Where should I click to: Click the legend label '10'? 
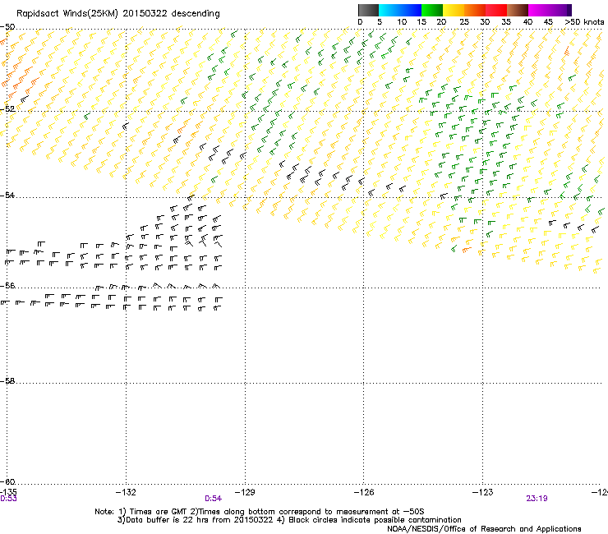(x=402, y=22)
